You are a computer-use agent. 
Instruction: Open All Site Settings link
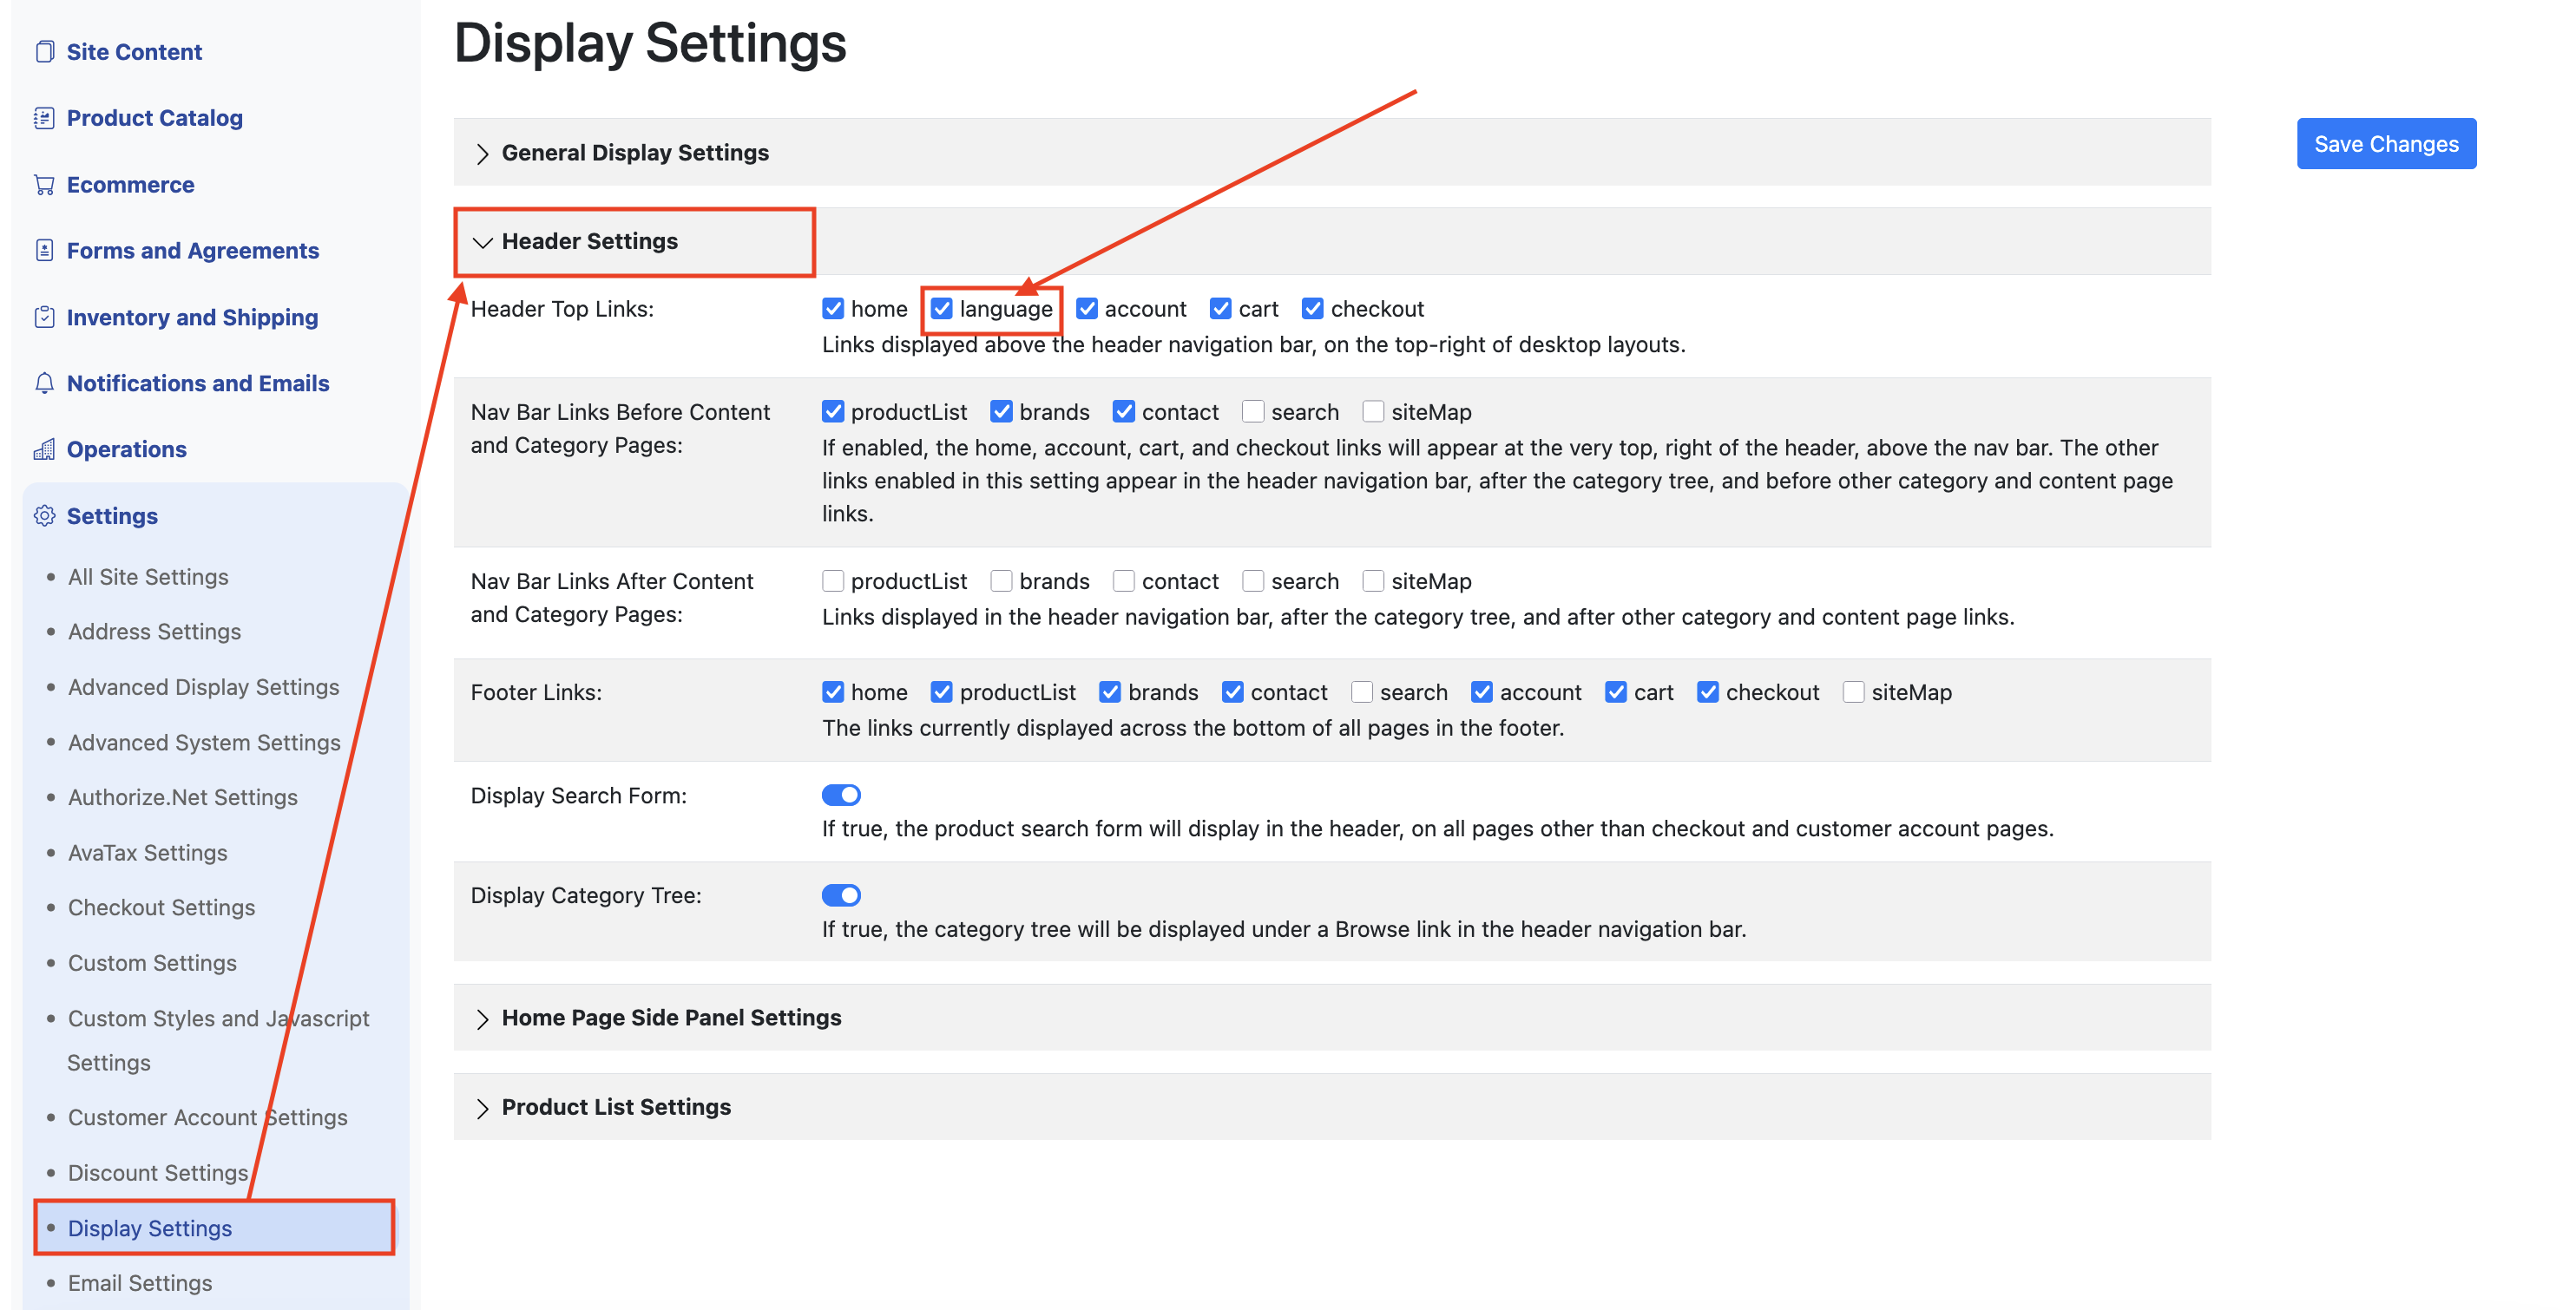148,577
